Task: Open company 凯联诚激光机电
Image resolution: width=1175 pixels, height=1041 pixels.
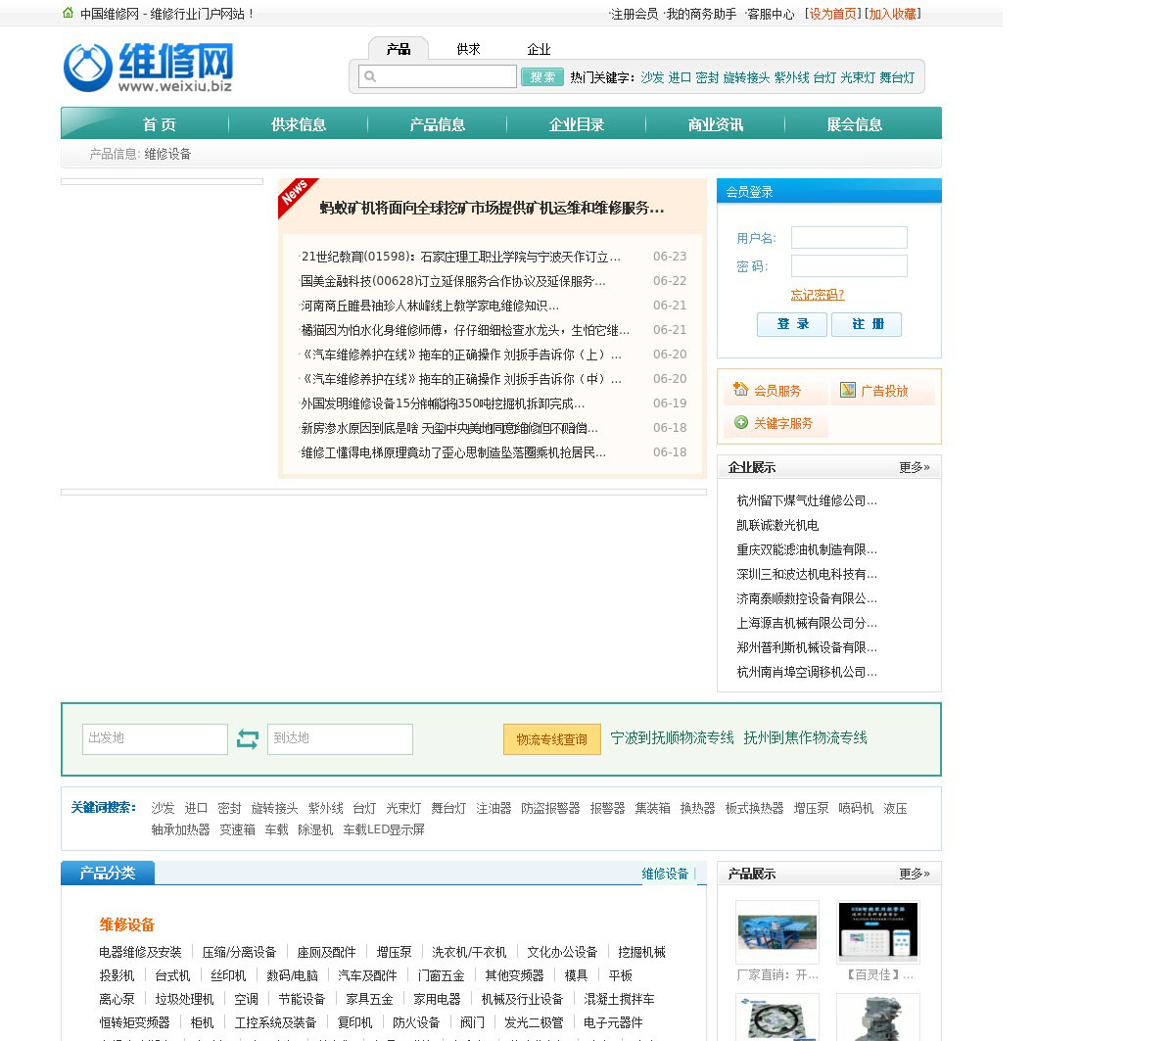Action: click(777, 525)
